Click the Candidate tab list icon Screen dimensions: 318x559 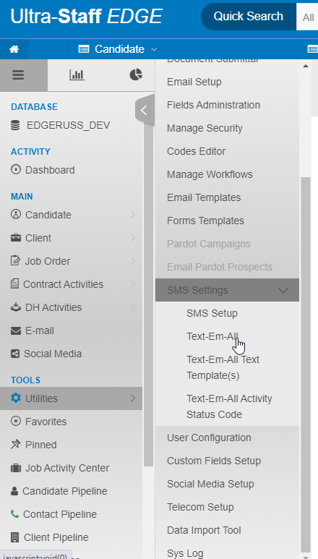(x=84, y=49)
